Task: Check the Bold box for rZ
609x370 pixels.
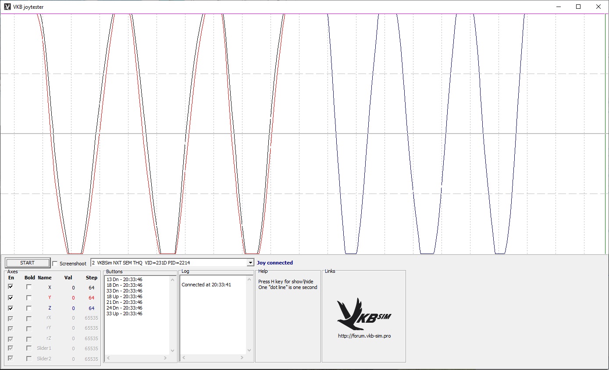Action: [29, 339]
